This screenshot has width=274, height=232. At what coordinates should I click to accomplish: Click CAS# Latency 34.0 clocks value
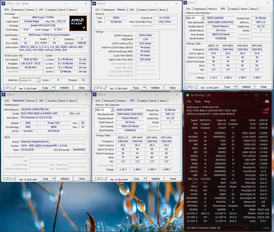tap(145, 43)
